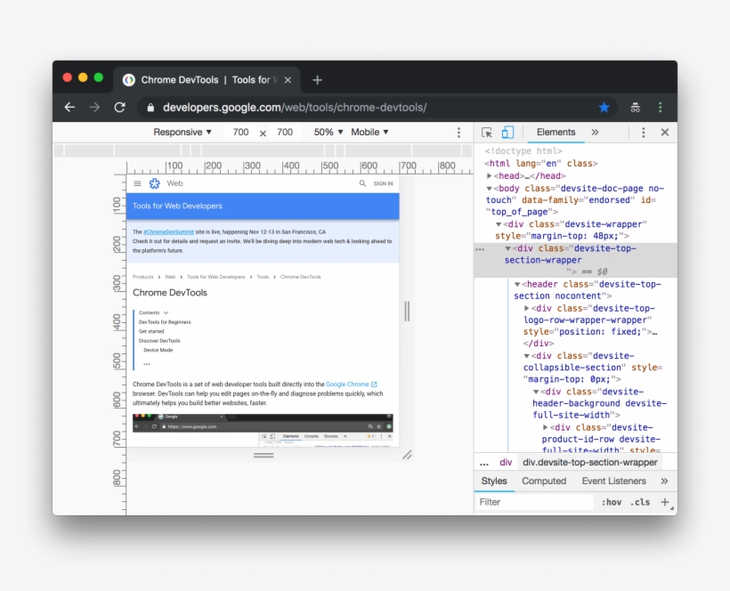
Task: Click the SIGN IN link
Action: pos(383,184)
